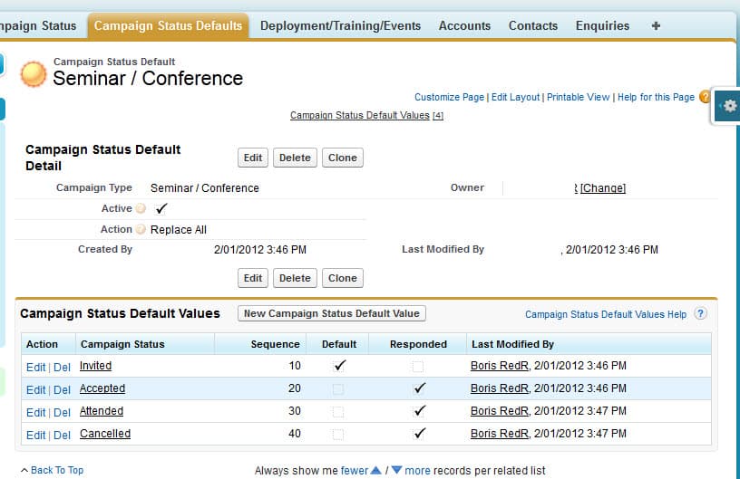Toggle Default checkbox for Accepted row
The image size is (740, 479).
(338, 389)
